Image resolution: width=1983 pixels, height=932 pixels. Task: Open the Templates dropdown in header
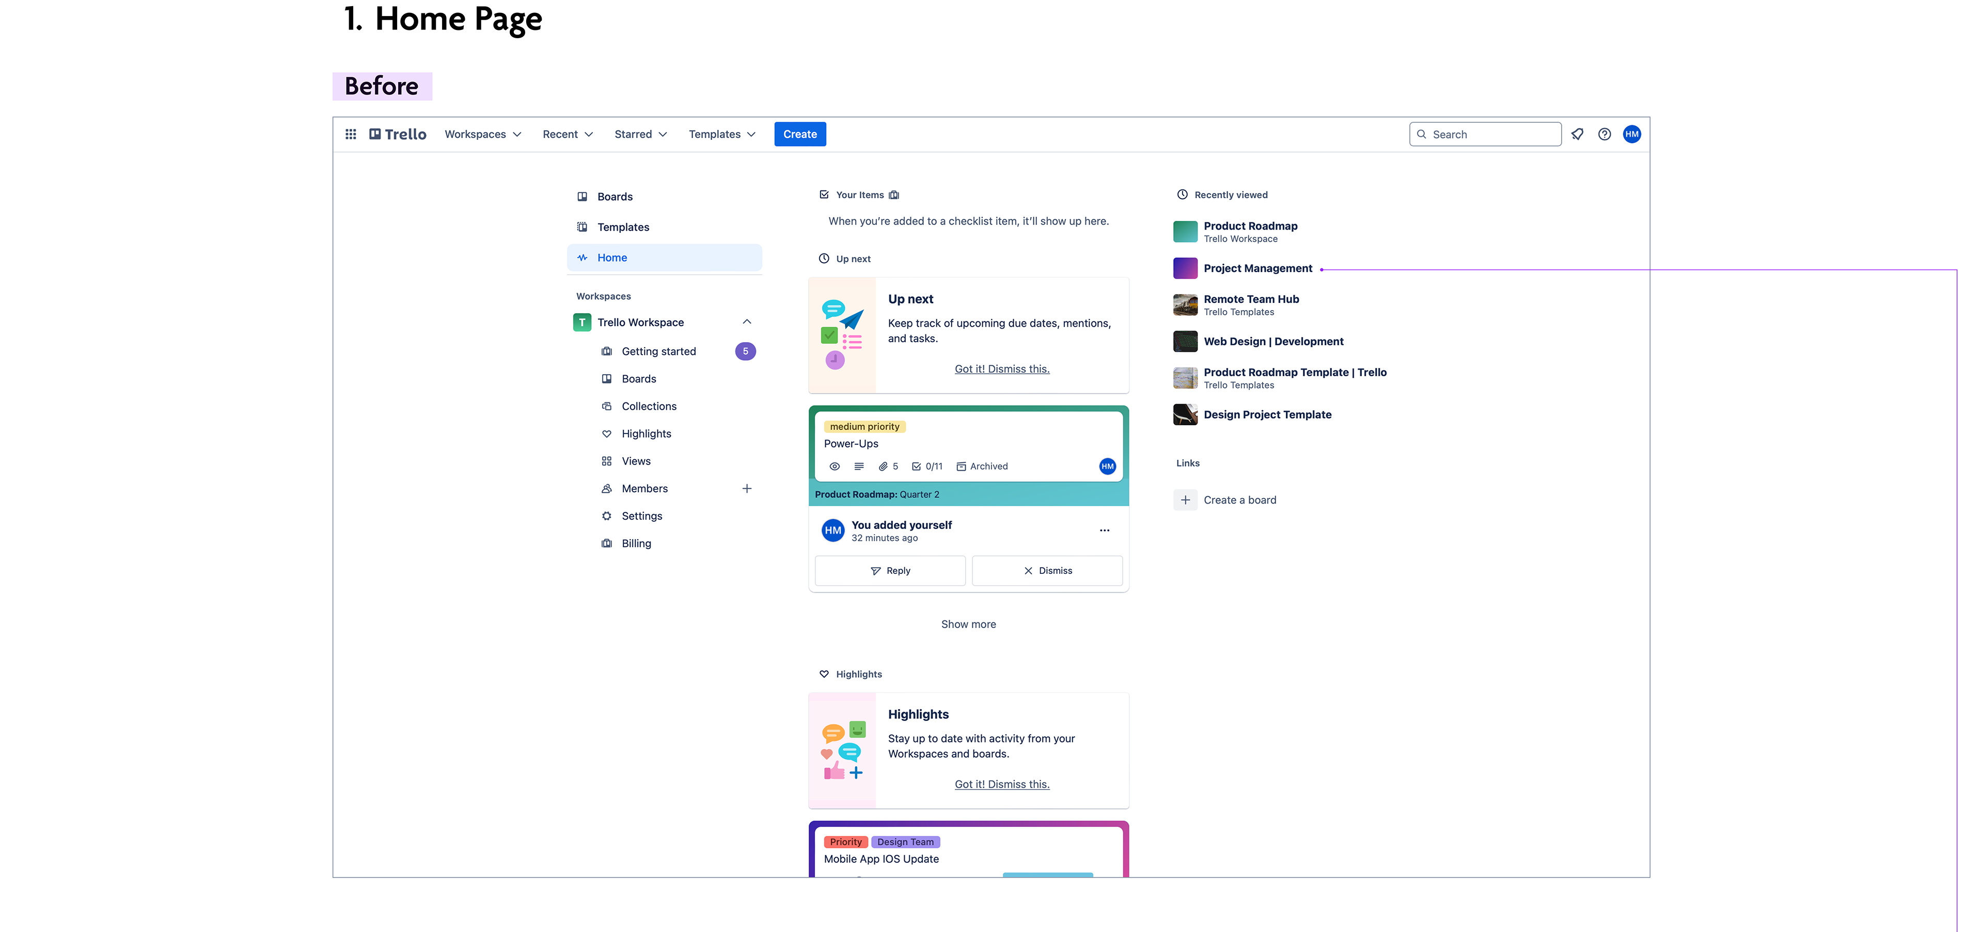click(x=722, y=134)
